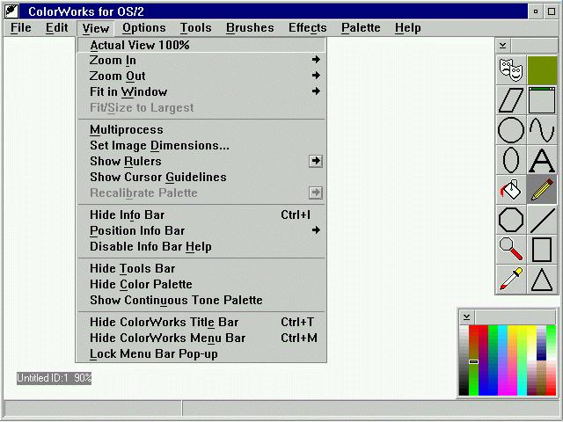Click the Show Rulers arrow button

(x=316, y=161)
